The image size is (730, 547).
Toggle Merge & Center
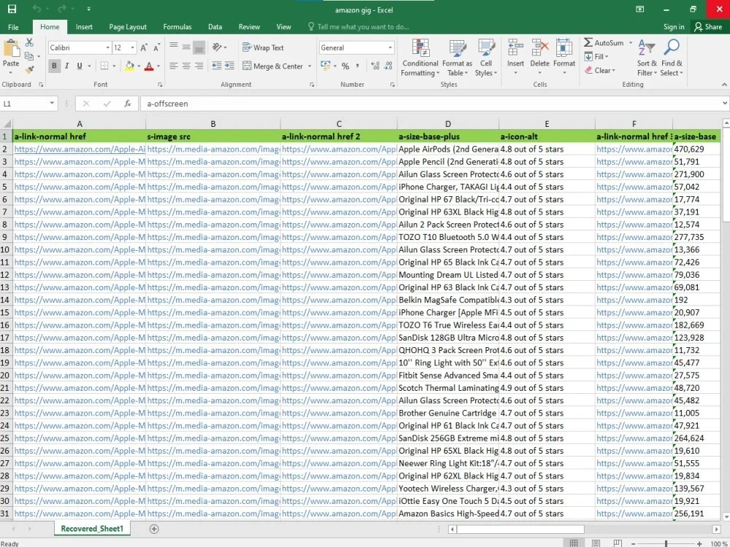click(x=273, y=66)
